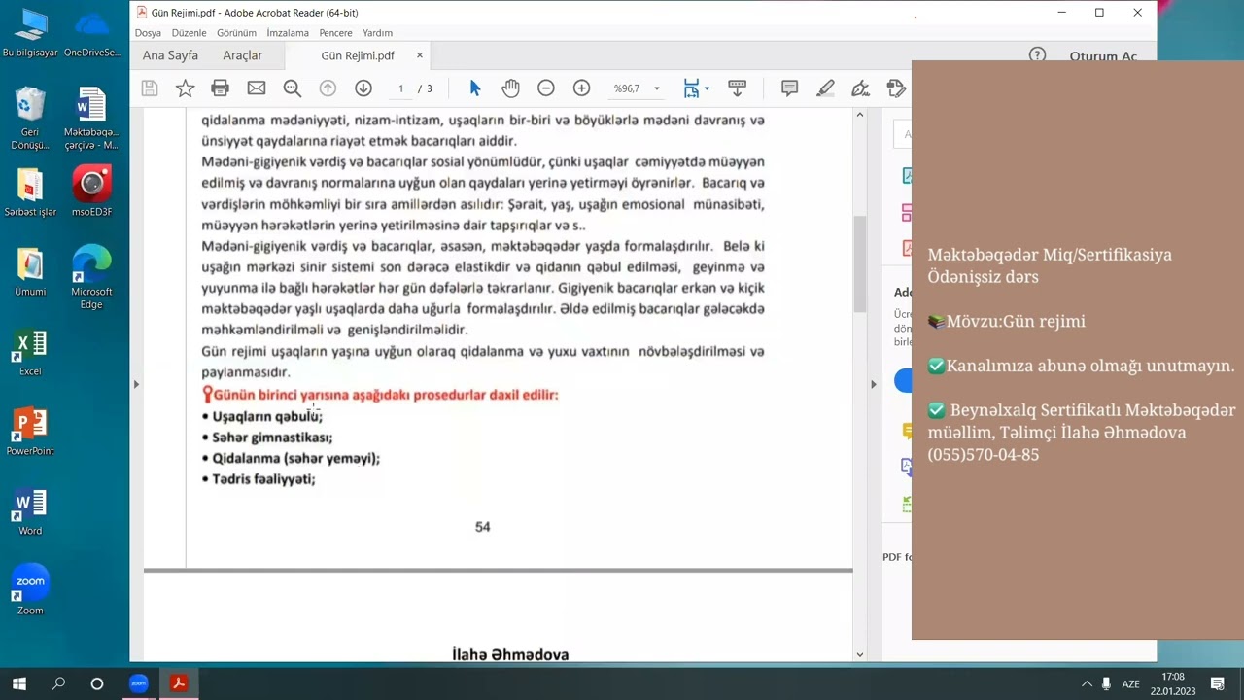Switch to the Araçlar tab
This screenshot has width=1244, height=700.
pyautogui.click(x=242, y=55)
